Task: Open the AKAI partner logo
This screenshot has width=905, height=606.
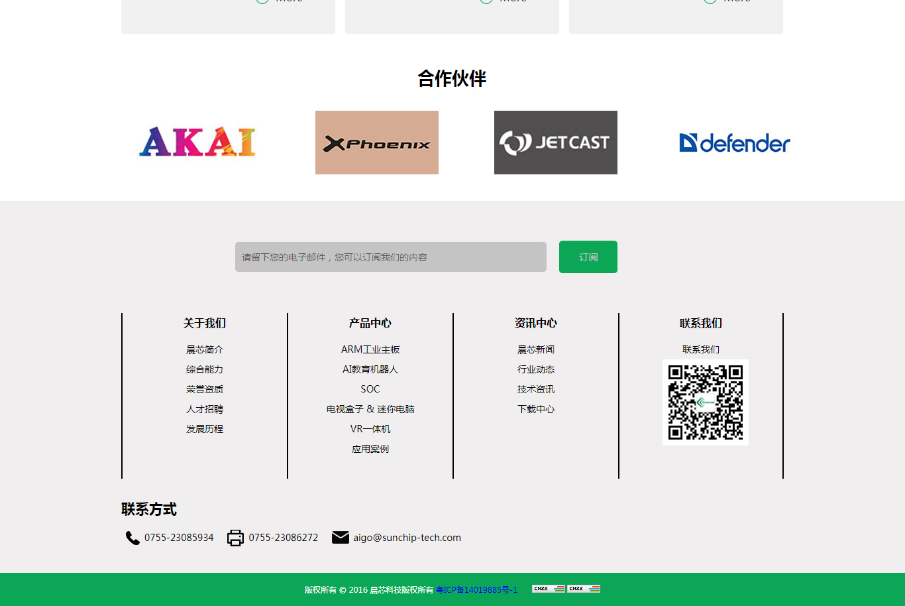Action: click(197, 142)
